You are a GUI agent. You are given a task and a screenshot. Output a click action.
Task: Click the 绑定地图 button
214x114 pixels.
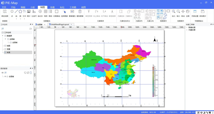(5, 13)
